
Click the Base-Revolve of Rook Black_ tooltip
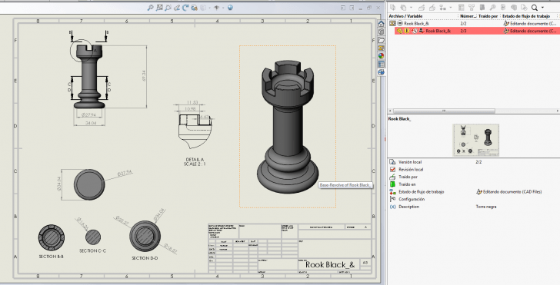345,185
